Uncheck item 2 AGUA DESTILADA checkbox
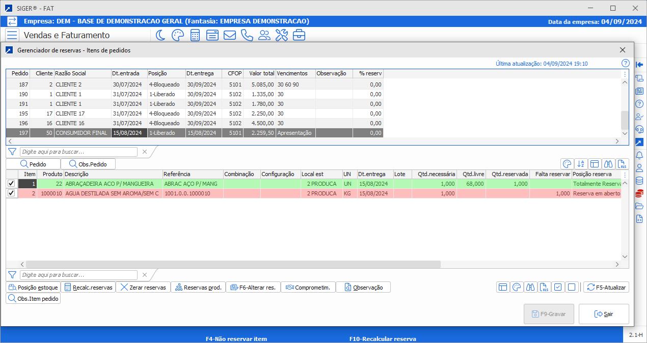 click(x=11, y=193)
